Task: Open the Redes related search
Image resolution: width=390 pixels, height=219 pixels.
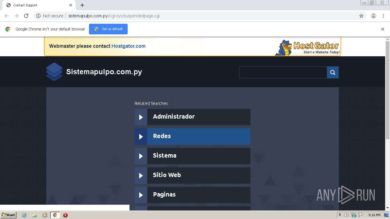Action: point(193,137)
